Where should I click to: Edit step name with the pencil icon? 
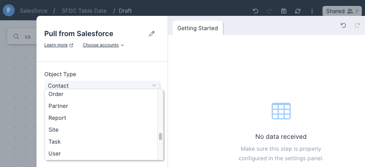(152, 34)
